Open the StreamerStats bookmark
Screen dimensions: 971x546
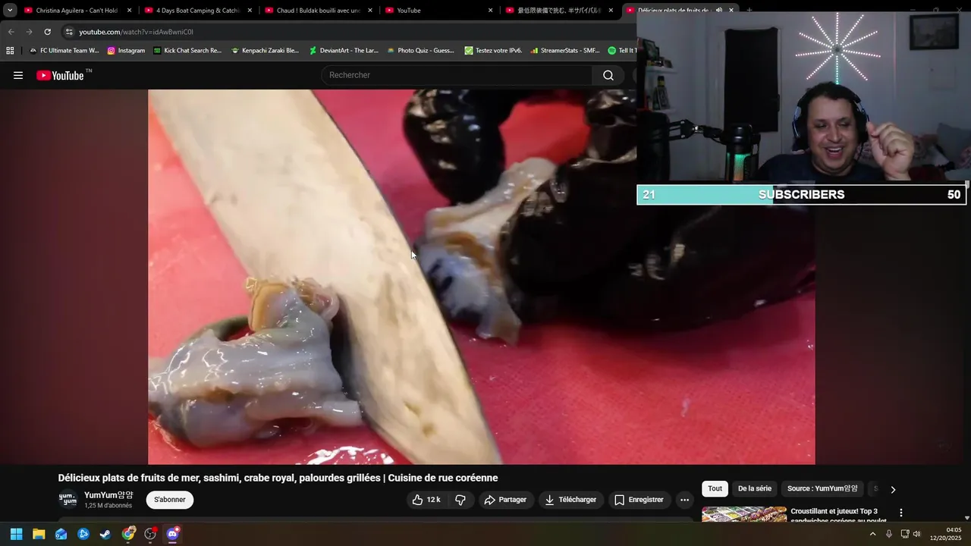pyautogui.click(x=564, y=51)
